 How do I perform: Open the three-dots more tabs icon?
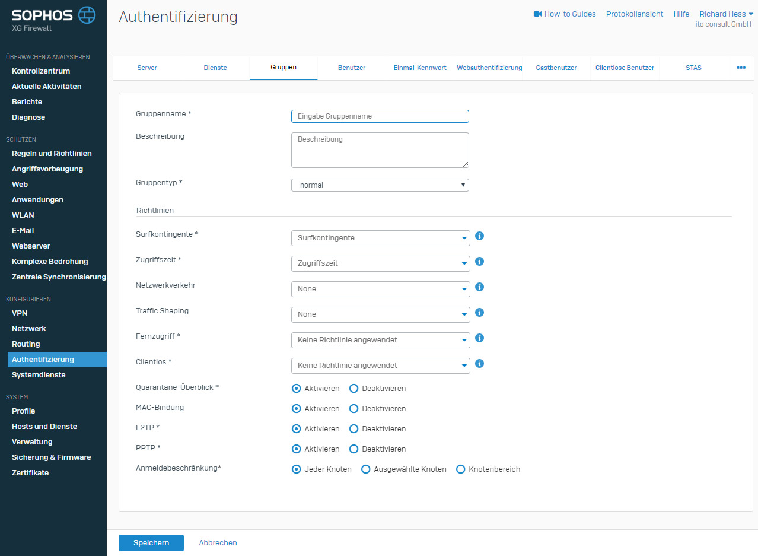pos(741,68)
